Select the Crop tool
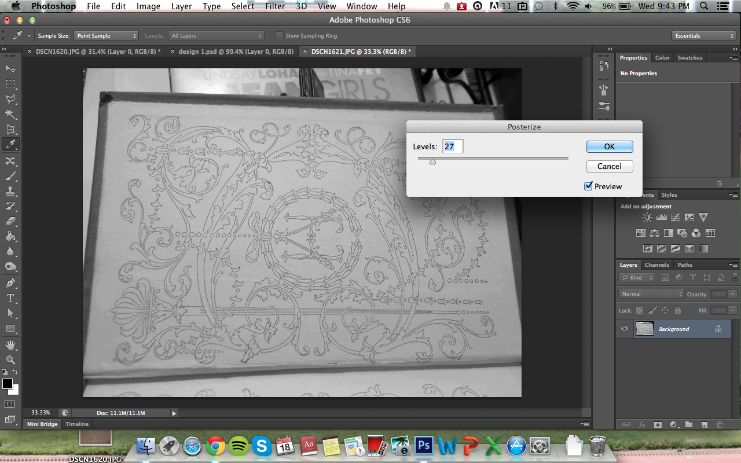 10,129
